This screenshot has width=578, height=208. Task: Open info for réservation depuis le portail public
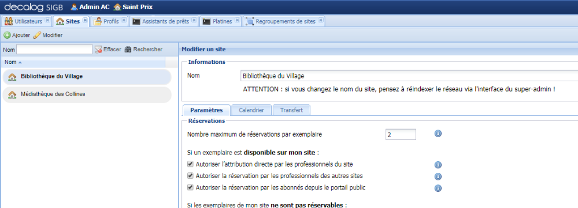pos(438,188)
